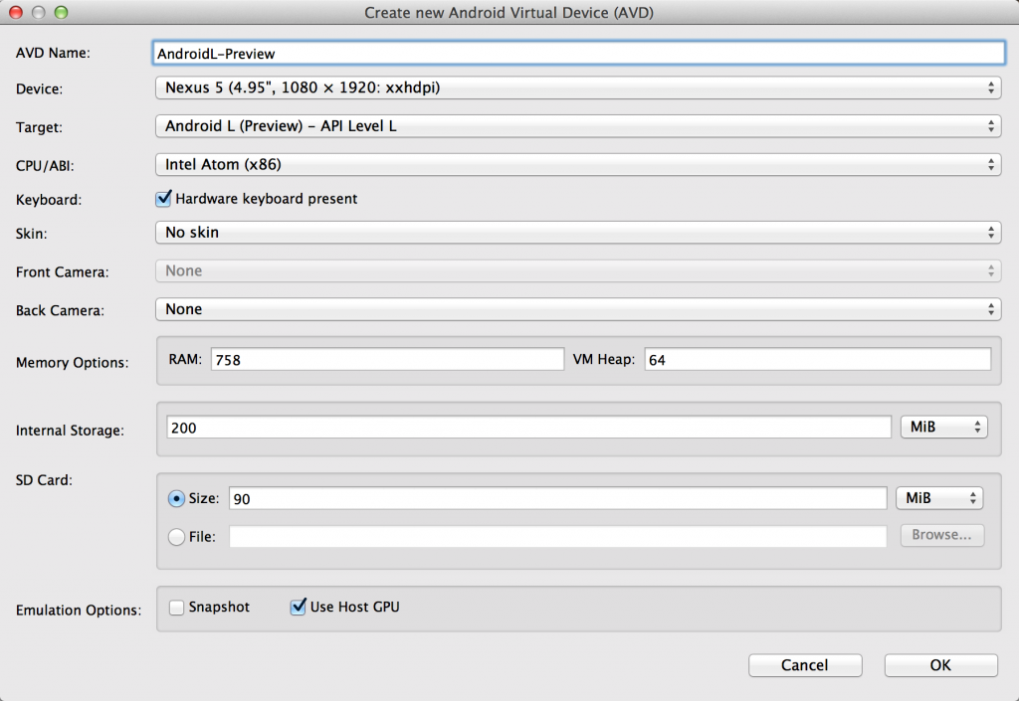Click the SD Card label
The width and height of the screenshot is (1019, 701).
click(x=44, y=480)
